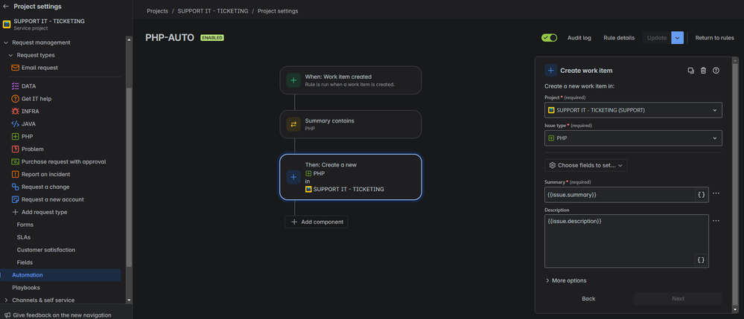
Task: Open Report an incident request type
Action: click(45, 175)
